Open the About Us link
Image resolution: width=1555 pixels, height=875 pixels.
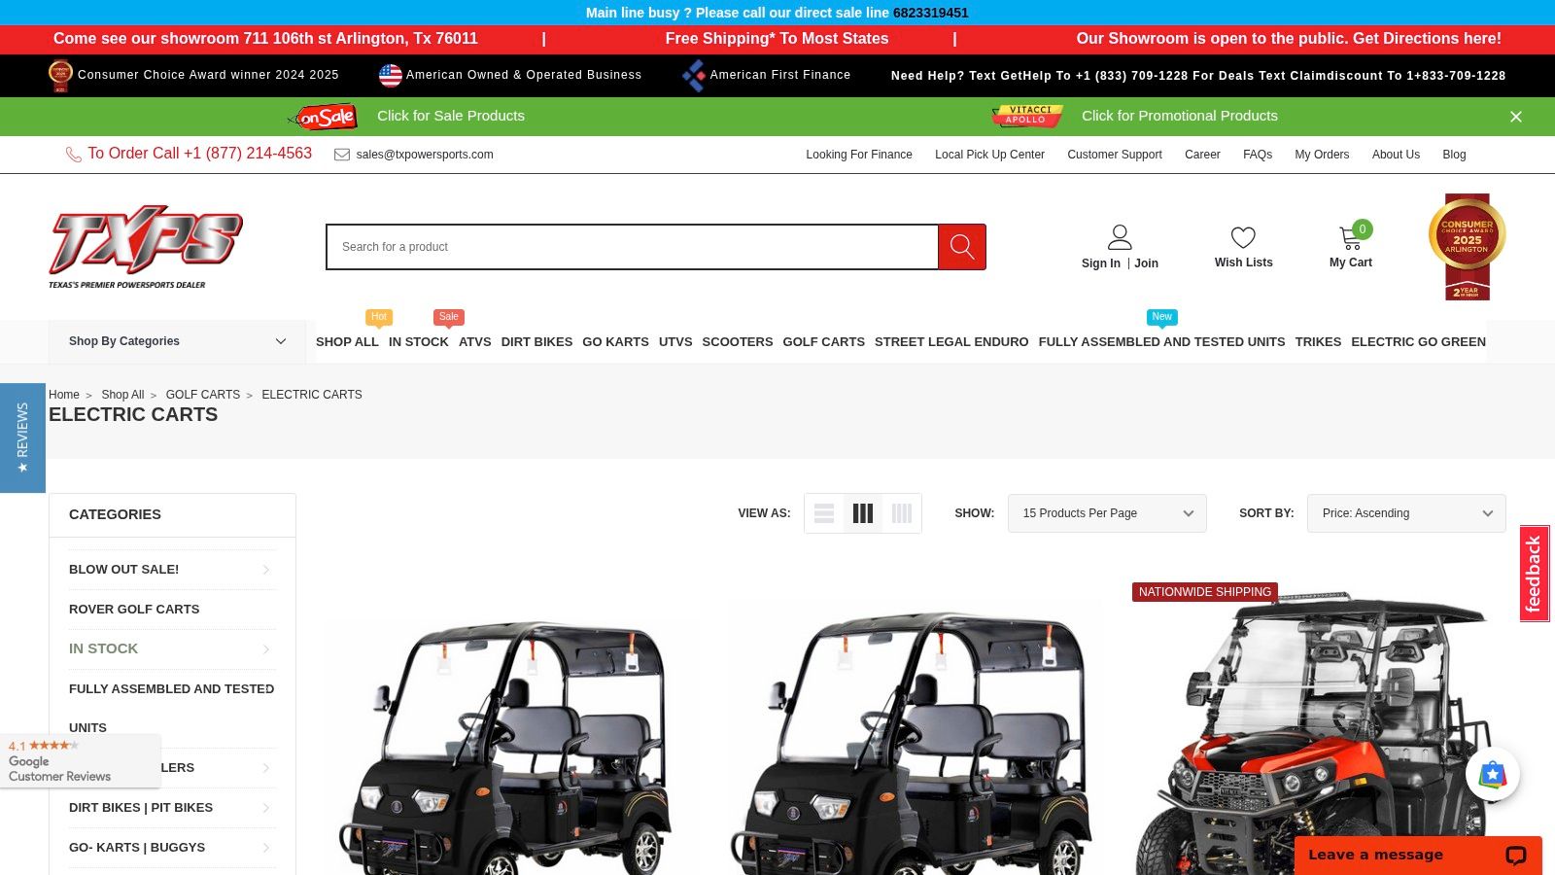point(1396,155)
